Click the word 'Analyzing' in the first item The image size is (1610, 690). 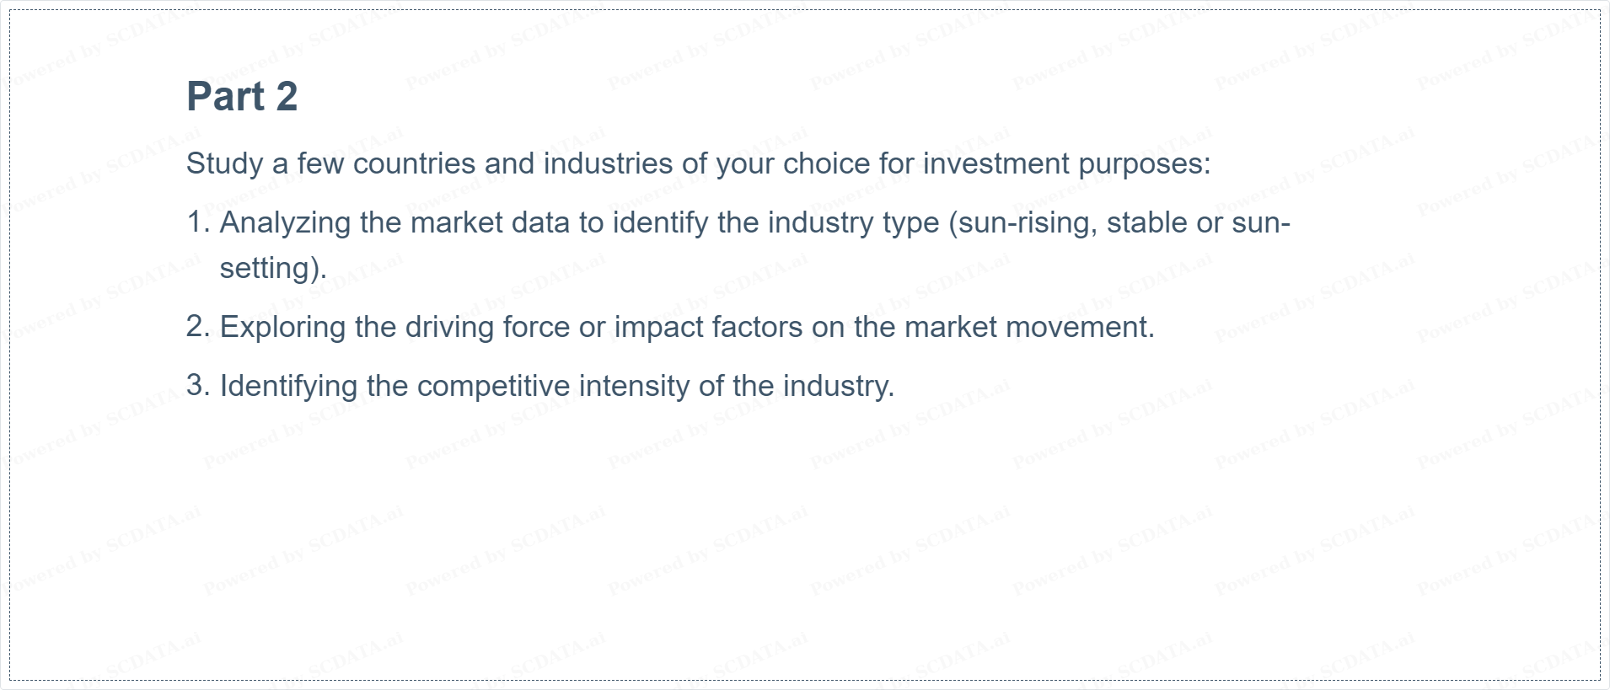pyautogui.click(x=286, y=222)
